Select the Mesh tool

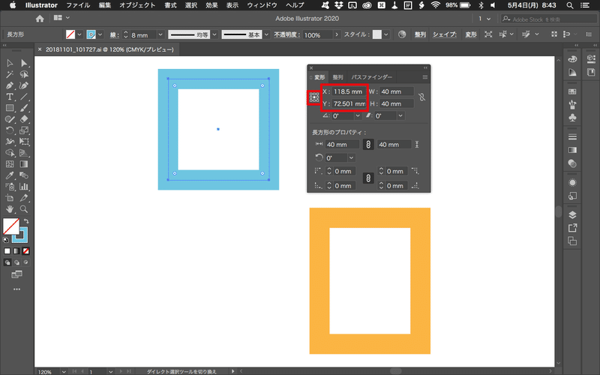point(10,164)
